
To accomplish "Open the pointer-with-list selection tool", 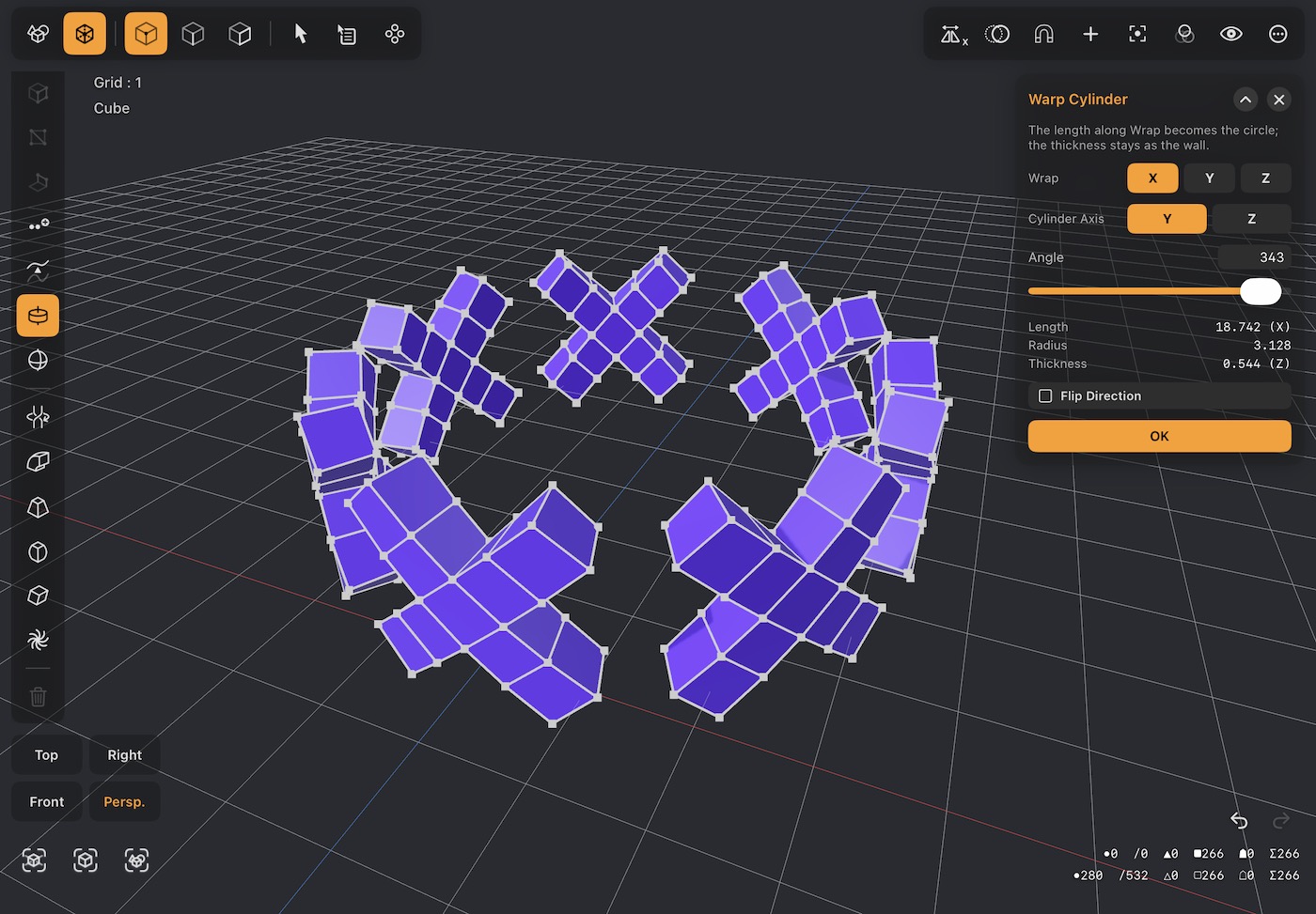I will tap(347, 34).
